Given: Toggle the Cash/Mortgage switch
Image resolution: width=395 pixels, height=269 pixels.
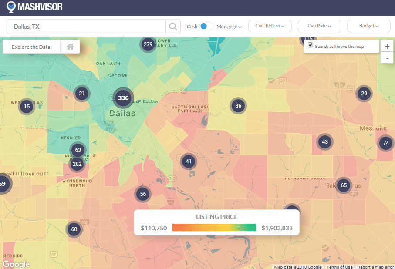Looking at the screenshot, I should click(206, 27).
